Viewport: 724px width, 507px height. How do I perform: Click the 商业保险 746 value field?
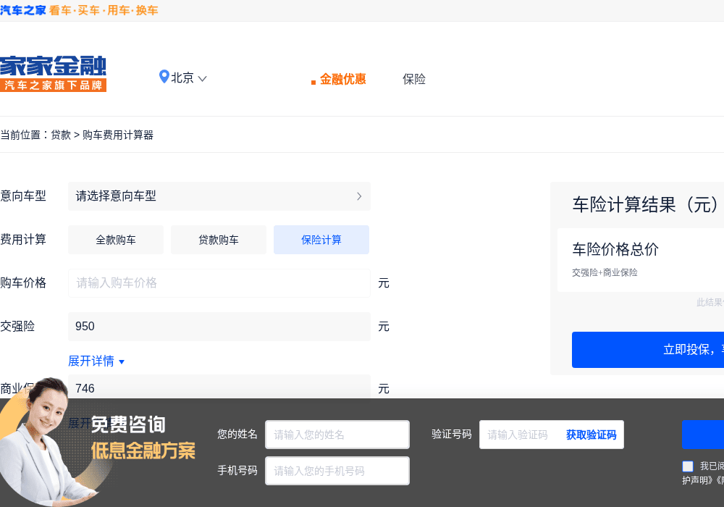[x=219, y=387]
